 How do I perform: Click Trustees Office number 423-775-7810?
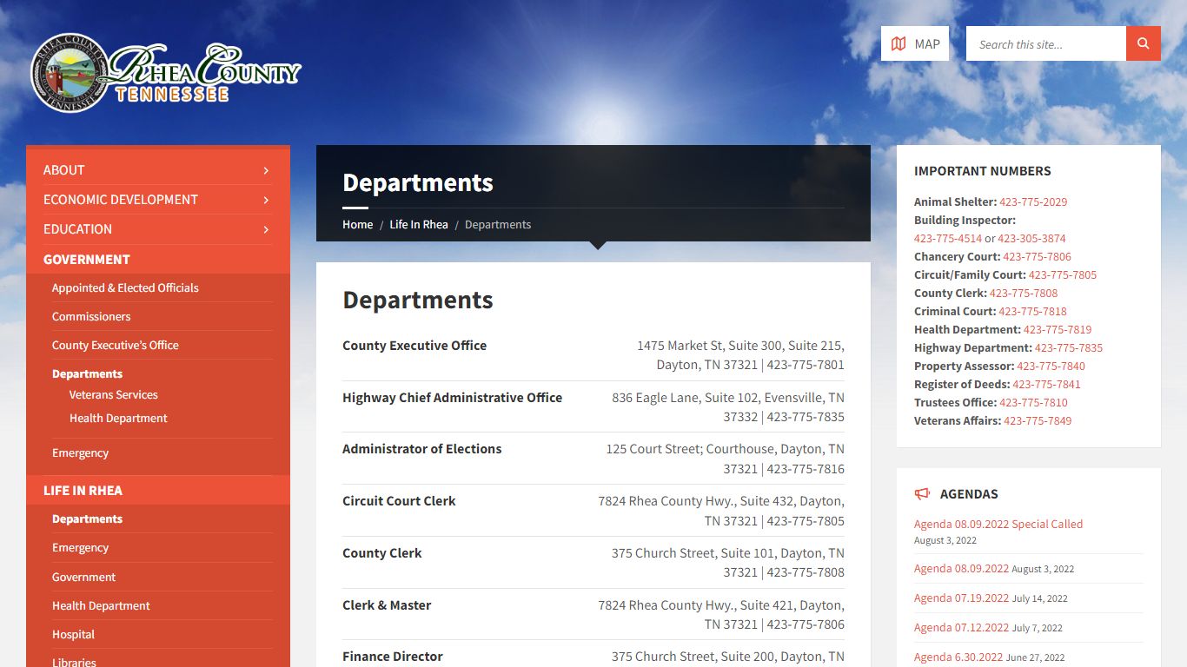point(1034,402)
